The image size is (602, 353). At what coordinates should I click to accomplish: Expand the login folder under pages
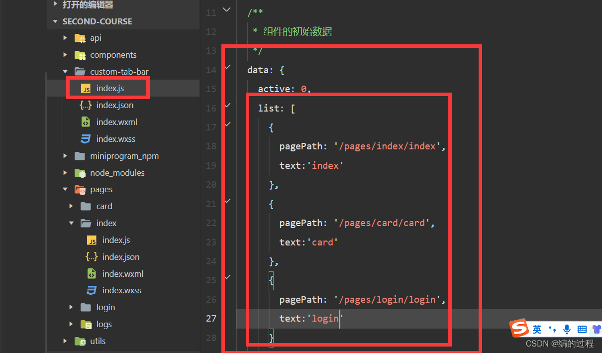coord(71,307)
